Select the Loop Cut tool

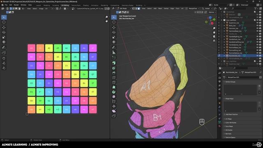(114, 78)
